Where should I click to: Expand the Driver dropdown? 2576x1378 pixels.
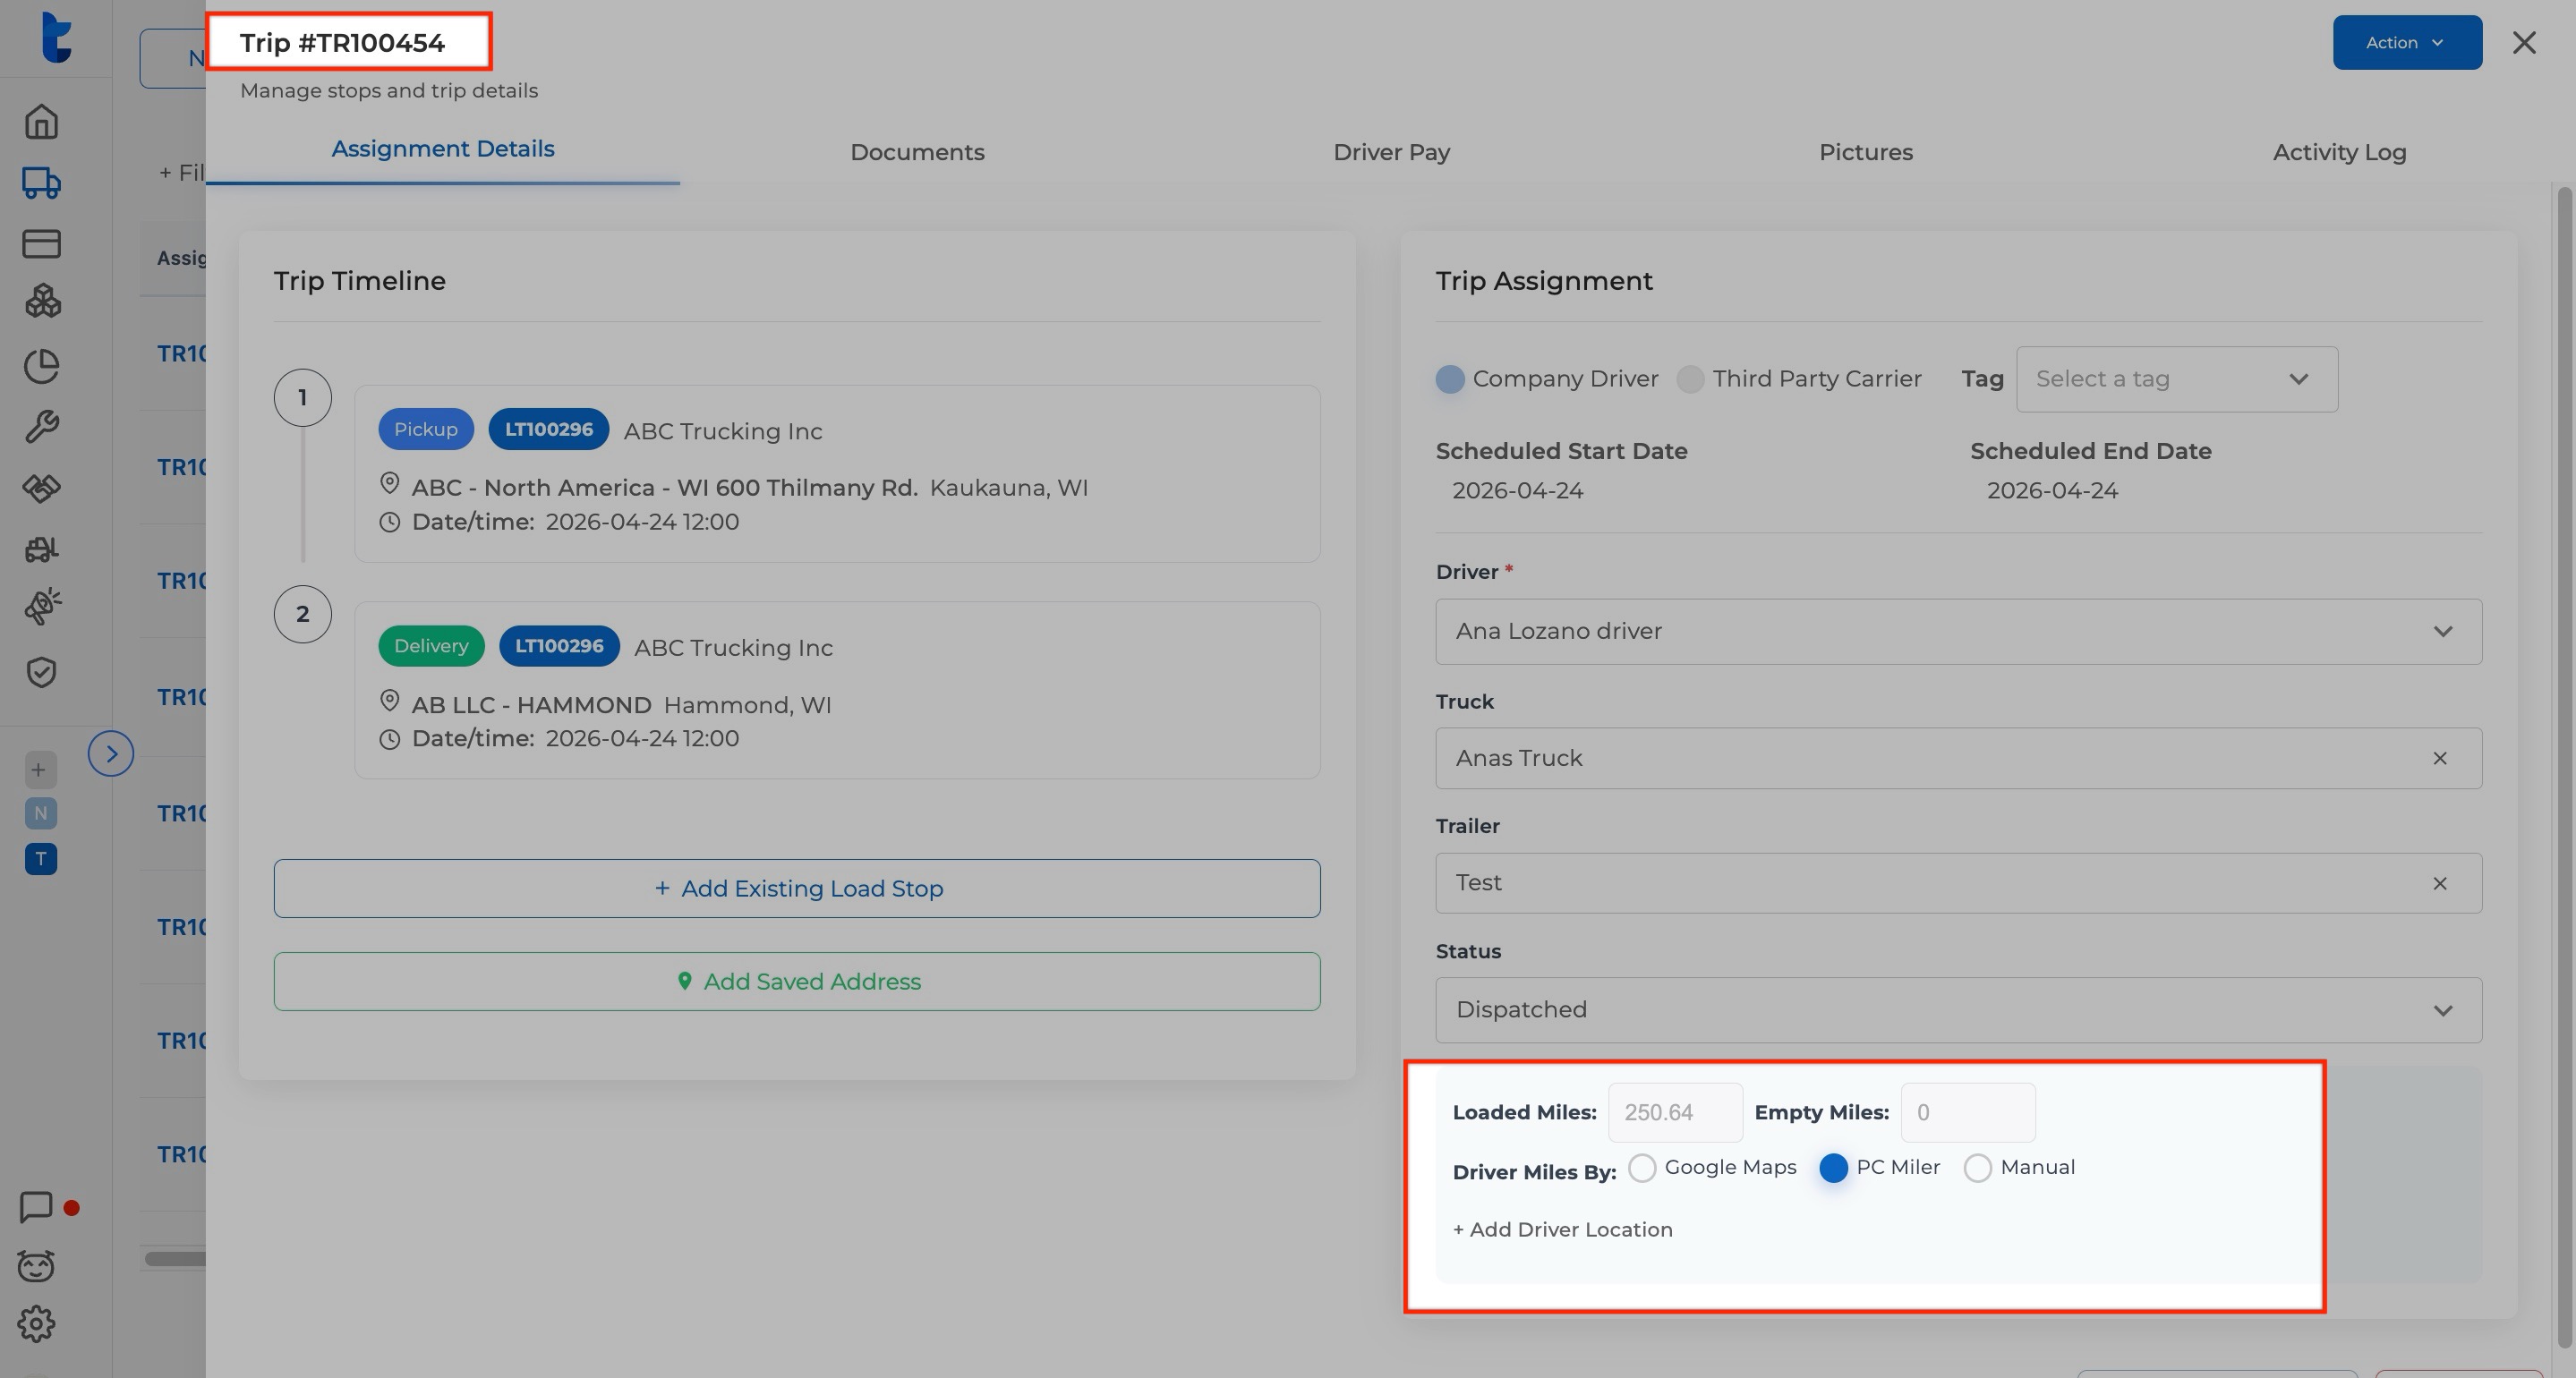(x=1957, y=632)
